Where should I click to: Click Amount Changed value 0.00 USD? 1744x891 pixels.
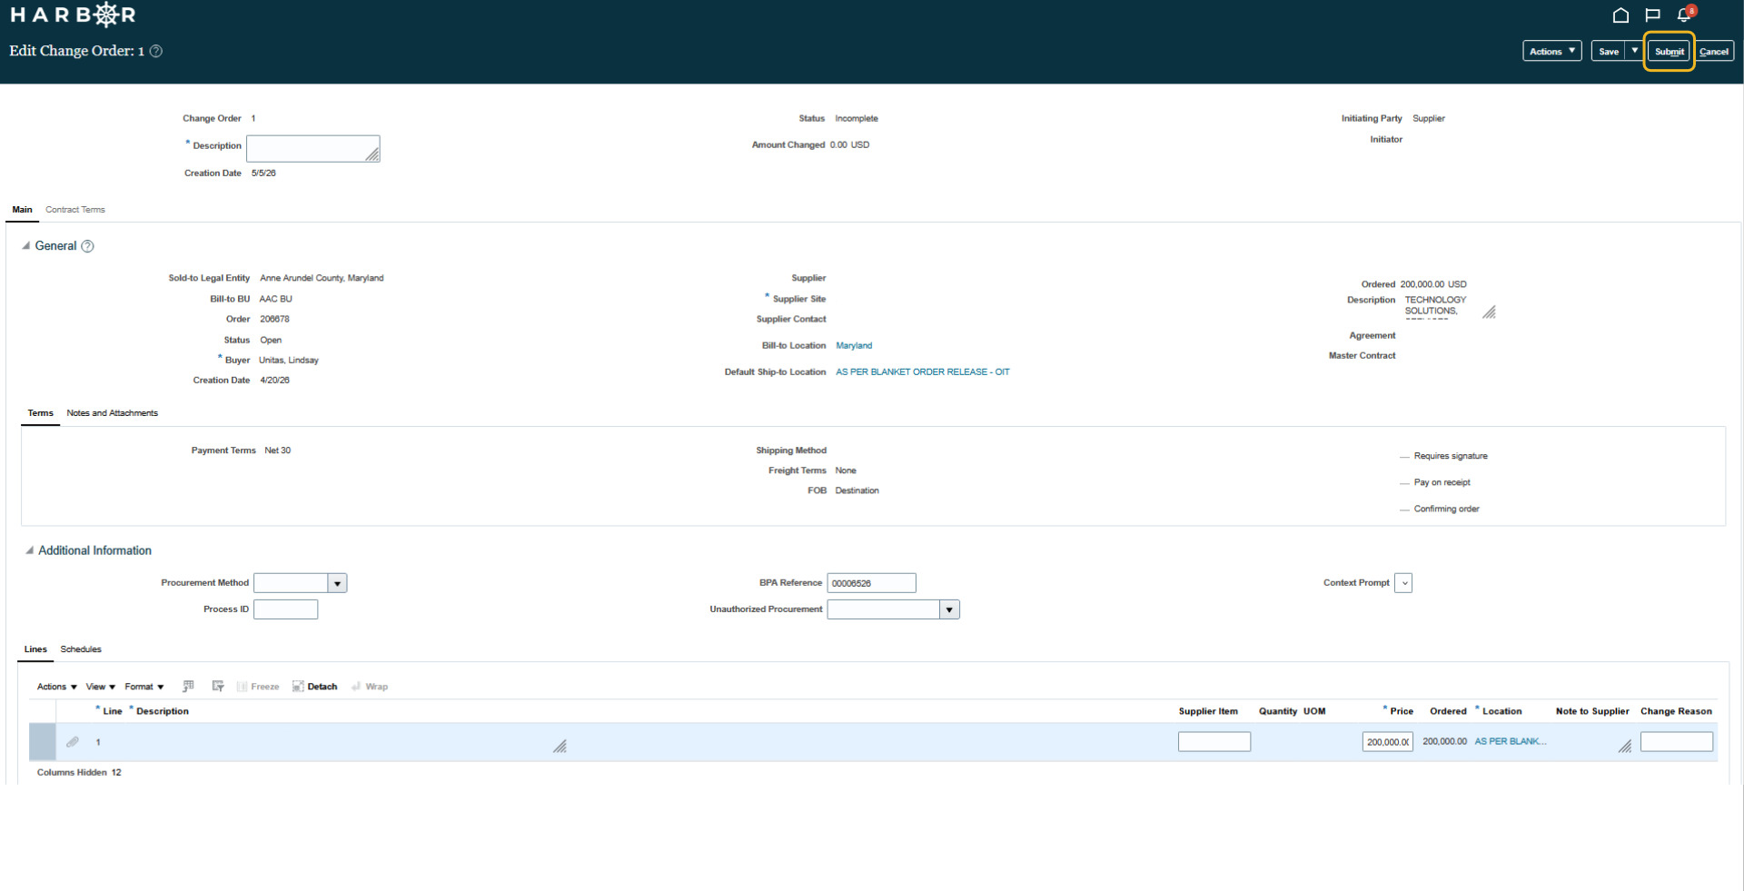[849, 145]
